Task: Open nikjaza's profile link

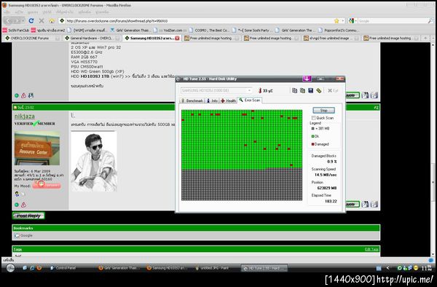Action: (x=25, y=117)
